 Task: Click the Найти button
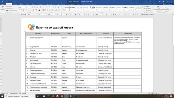147,7
